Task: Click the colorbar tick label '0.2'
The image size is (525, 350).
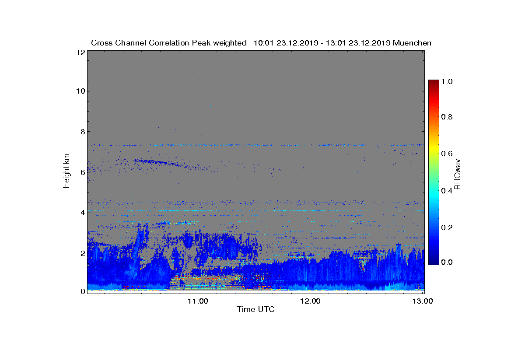Action: (446, 227)
